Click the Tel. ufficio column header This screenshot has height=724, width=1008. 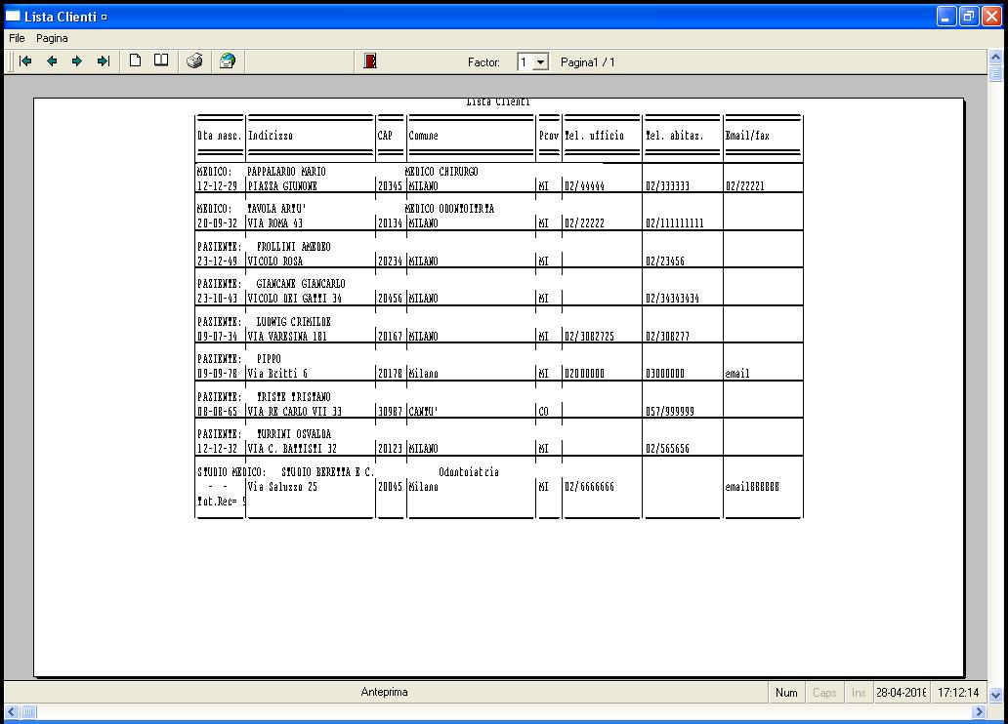click(x=595, y=136)
